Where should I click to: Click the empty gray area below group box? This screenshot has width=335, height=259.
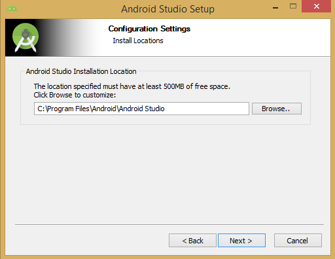coord(167,175)
